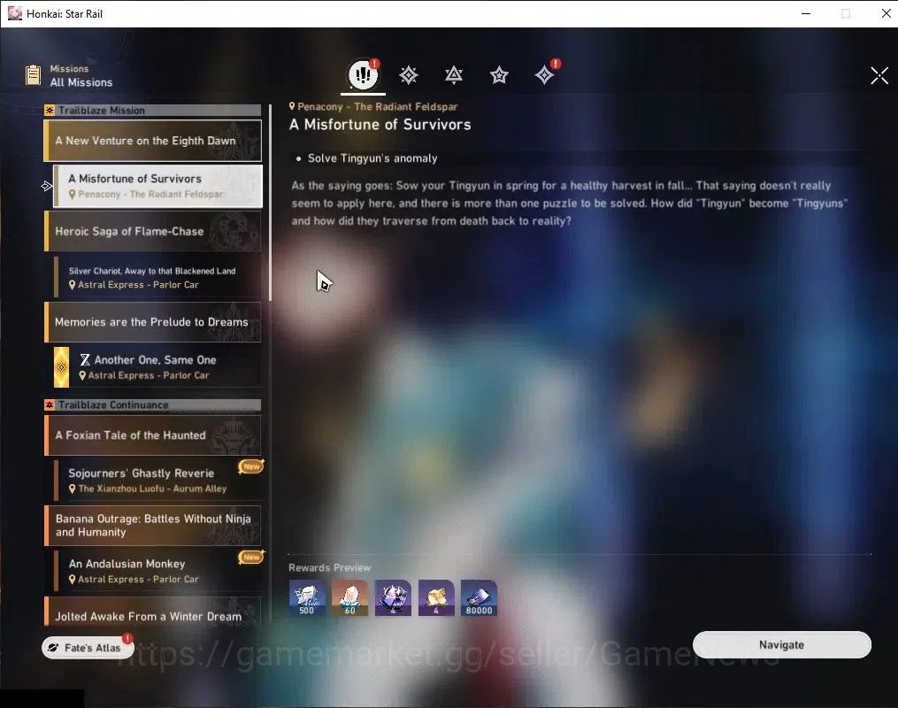Expand Memories are the Prelude to Dreams

click(153, 322)
